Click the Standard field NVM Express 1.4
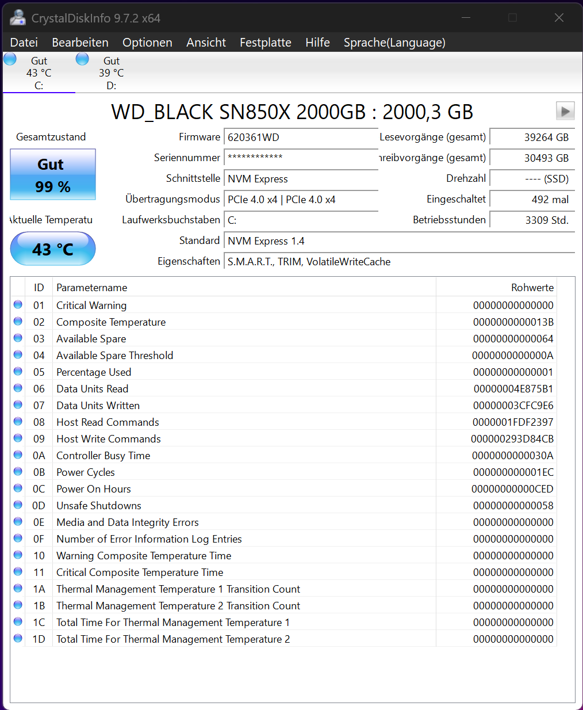 coord(399,241)
